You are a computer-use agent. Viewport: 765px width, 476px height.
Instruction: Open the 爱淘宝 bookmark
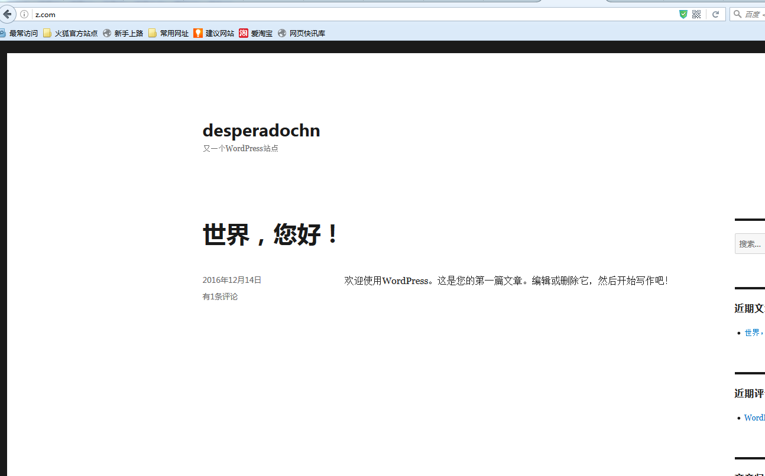coord(256,34)
